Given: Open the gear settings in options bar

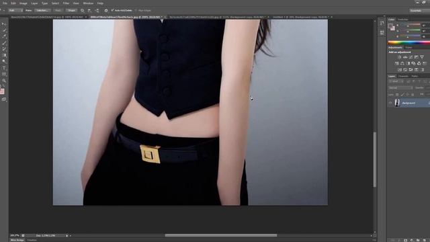Looking at the screenshot, I should [106, 11].
